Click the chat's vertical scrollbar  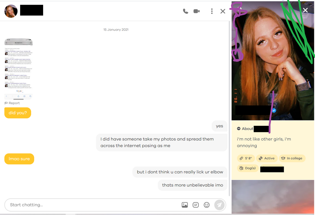230,95
